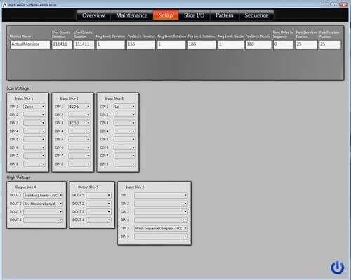Image resolution: width=351 pixels, height=280 pixels.
Task: Open Input Slice 1 DIN 1 dropdown showing Down
Action: coord(34,107)
